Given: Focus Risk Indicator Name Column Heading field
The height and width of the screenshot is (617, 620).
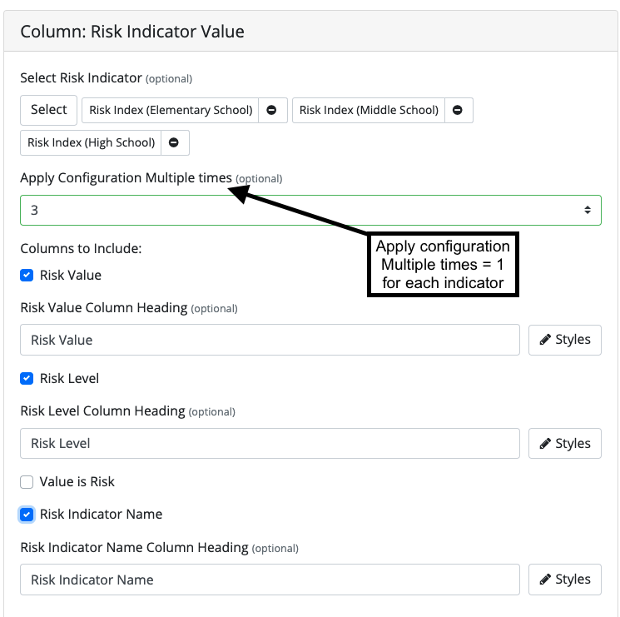Looking at the screenshot, I should (x=270, y=580).
